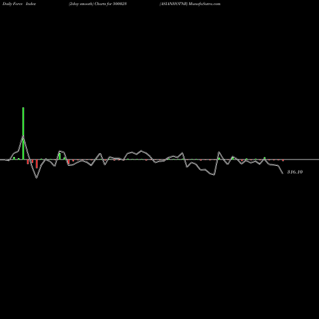Click the 316.10 value label
The image size is (319, 319).
[x=295, y=172]
